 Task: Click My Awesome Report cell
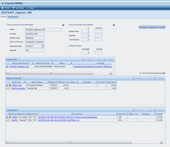38,85
